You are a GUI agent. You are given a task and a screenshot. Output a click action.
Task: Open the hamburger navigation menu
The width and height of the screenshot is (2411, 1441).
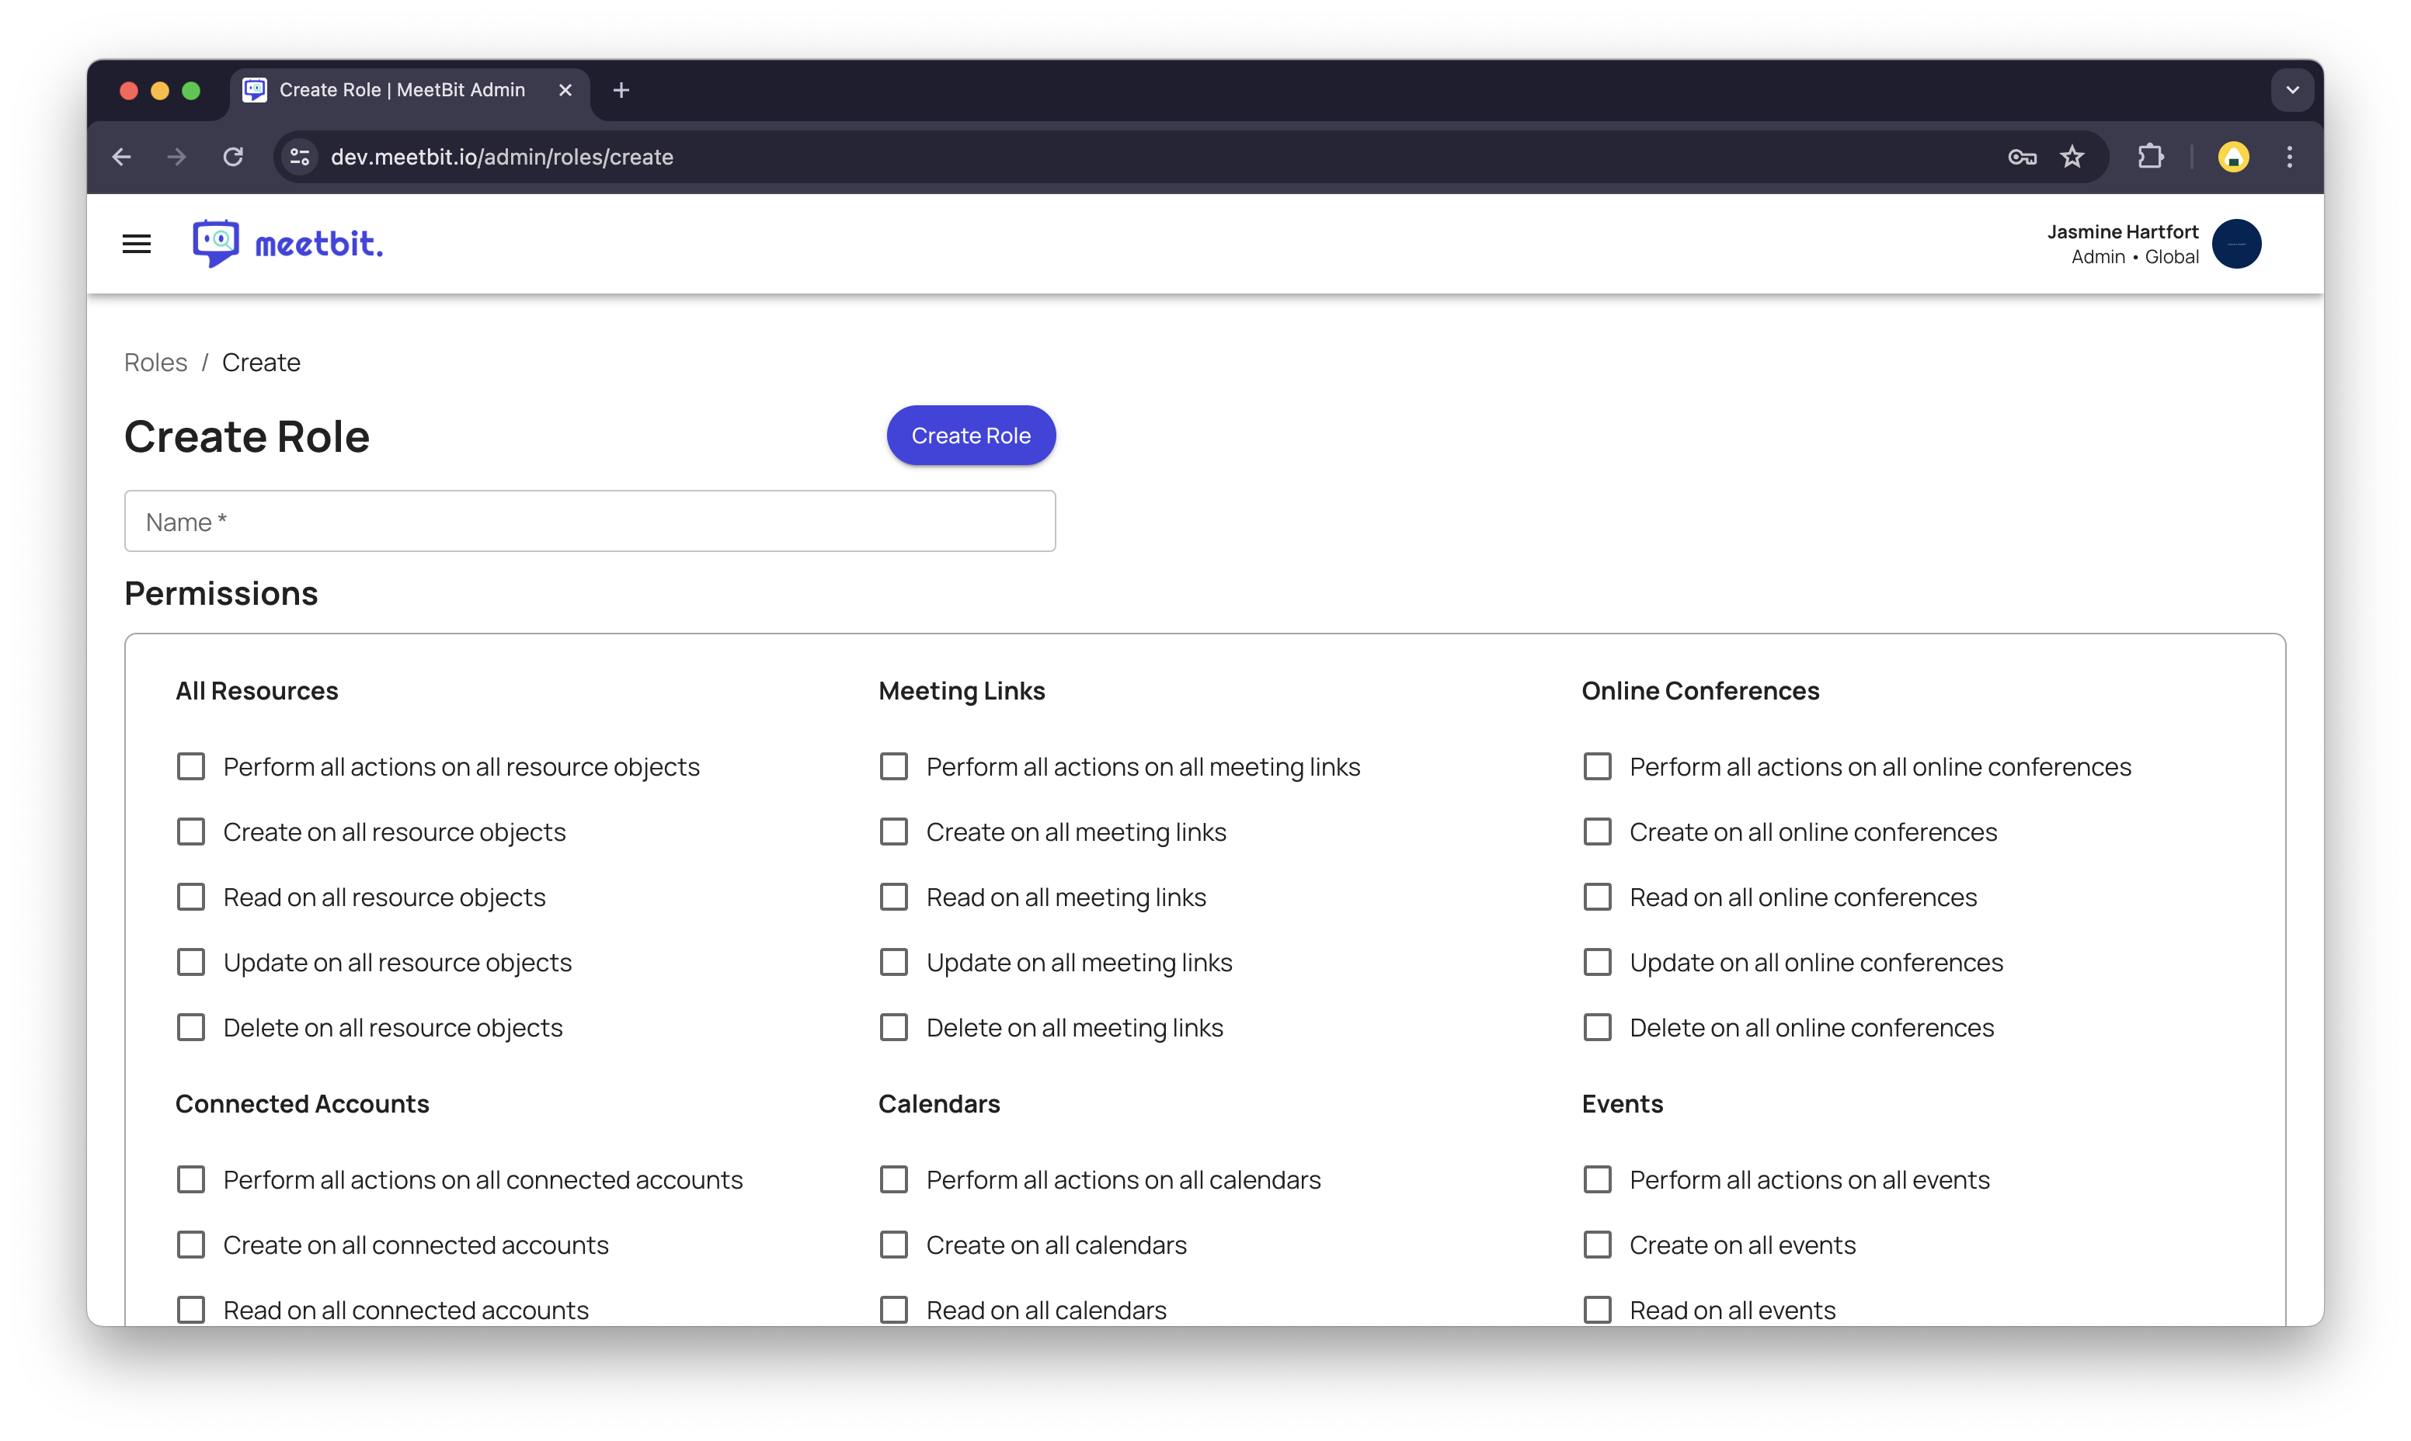click(136, 244)
